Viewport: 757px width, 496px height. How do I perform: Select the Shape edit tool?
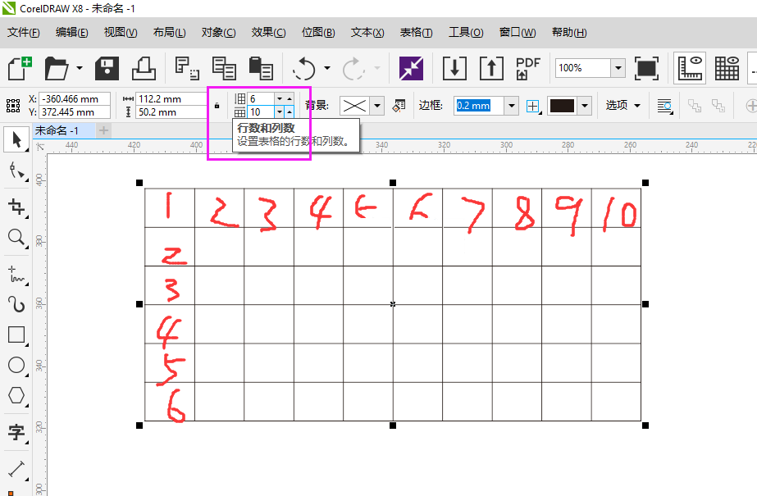tap(16, 171)
